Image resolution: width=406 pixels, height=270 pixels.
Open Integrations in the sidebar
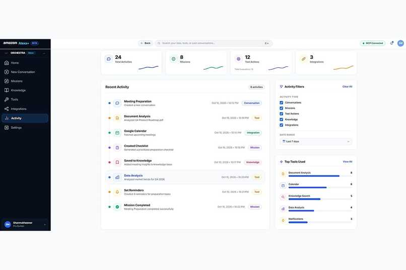pos(25,109)
